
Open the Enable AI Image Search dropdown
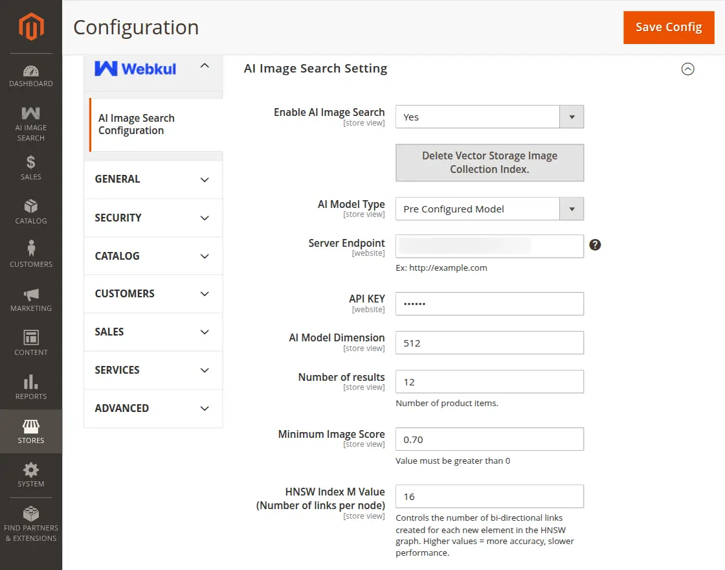(571, 117)
